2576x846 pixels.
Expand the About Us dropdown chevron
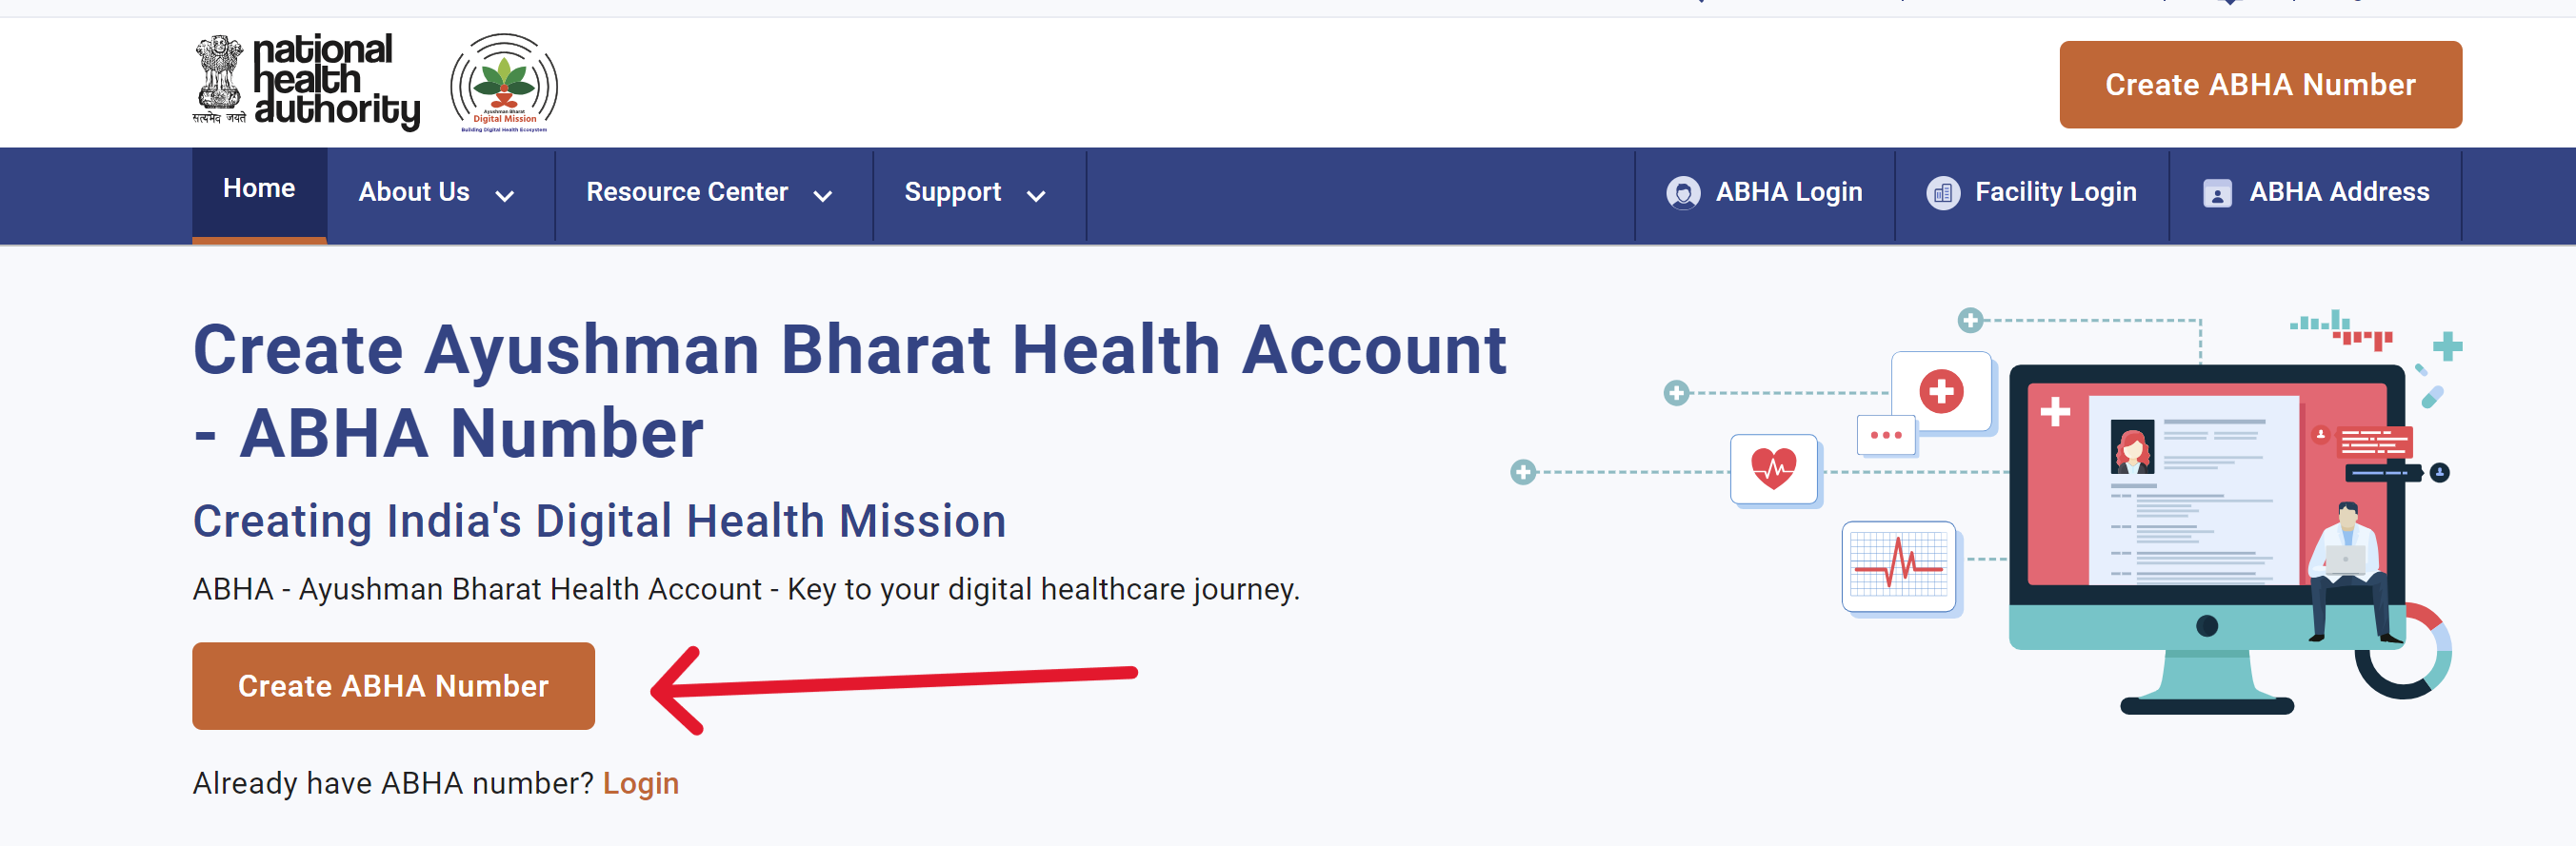point(505,196)
